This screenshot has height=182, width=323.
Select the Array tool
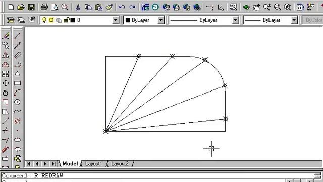click(x=6, y=74)
